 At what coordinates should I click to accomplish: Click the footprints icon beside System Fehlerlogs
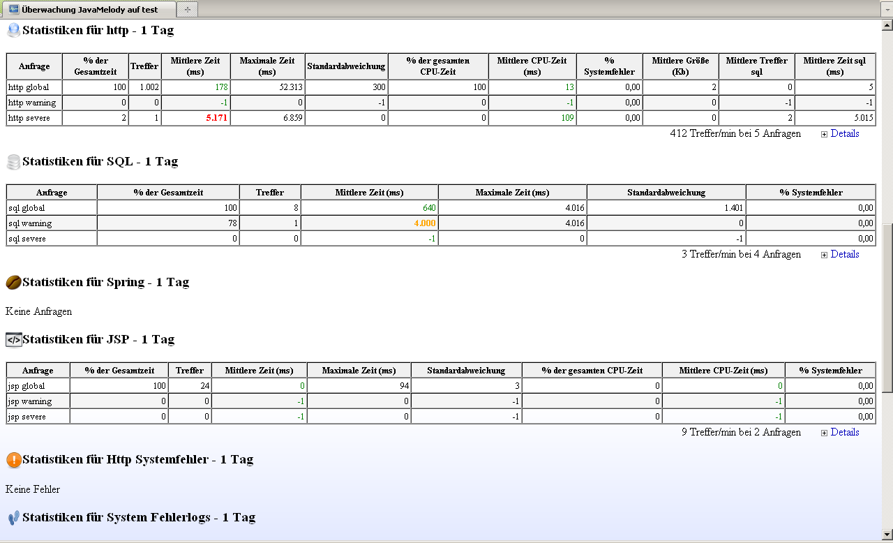point(13,518)
